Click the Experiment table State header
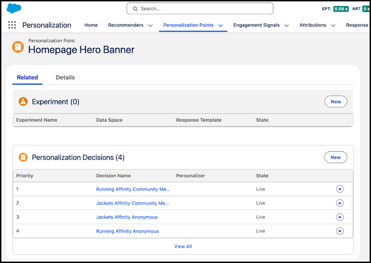Image resolution: width=371 pixels, height=263 pixels. 262,120
